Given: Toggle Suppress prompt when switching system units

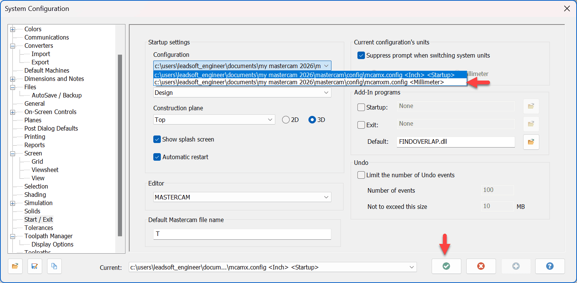Looking at the screenshot, I should coord(361,55).
